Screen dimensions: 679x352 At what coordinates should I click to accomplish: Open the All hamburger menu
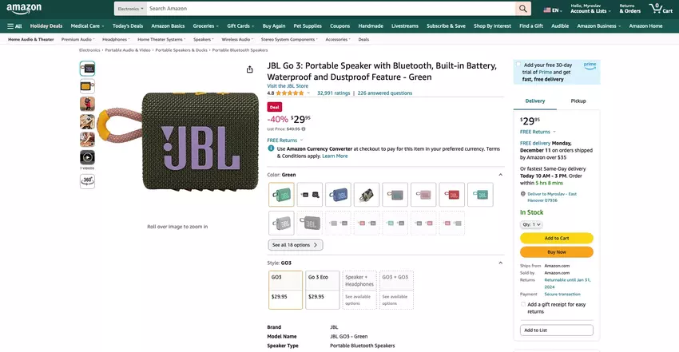[14, 26]
